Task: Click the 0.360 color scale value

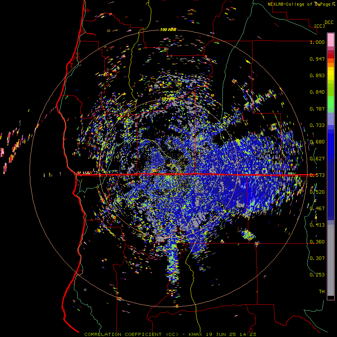Action: pyautogui.click(x=317, y=242)
